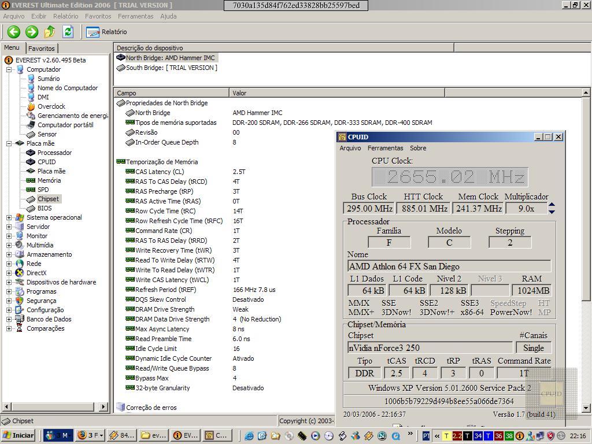Viewport: 592px width, 444px height.
Task: Select Nome do Computador in the tree
Action: point(68,88)
